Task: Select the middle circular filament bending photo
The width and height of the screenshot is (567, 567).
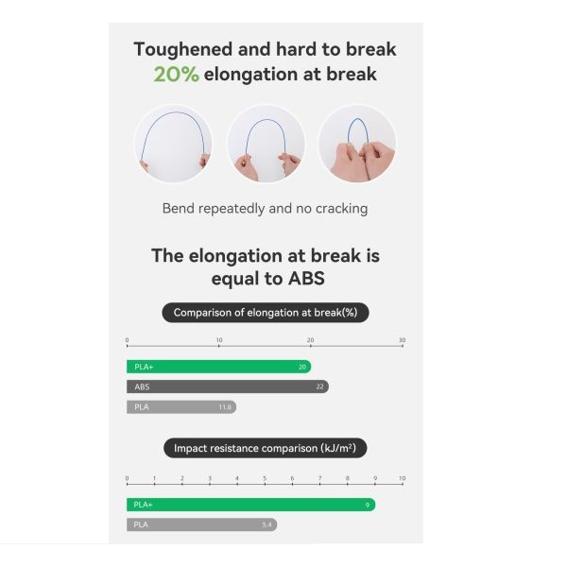Action: coord(266,144)
